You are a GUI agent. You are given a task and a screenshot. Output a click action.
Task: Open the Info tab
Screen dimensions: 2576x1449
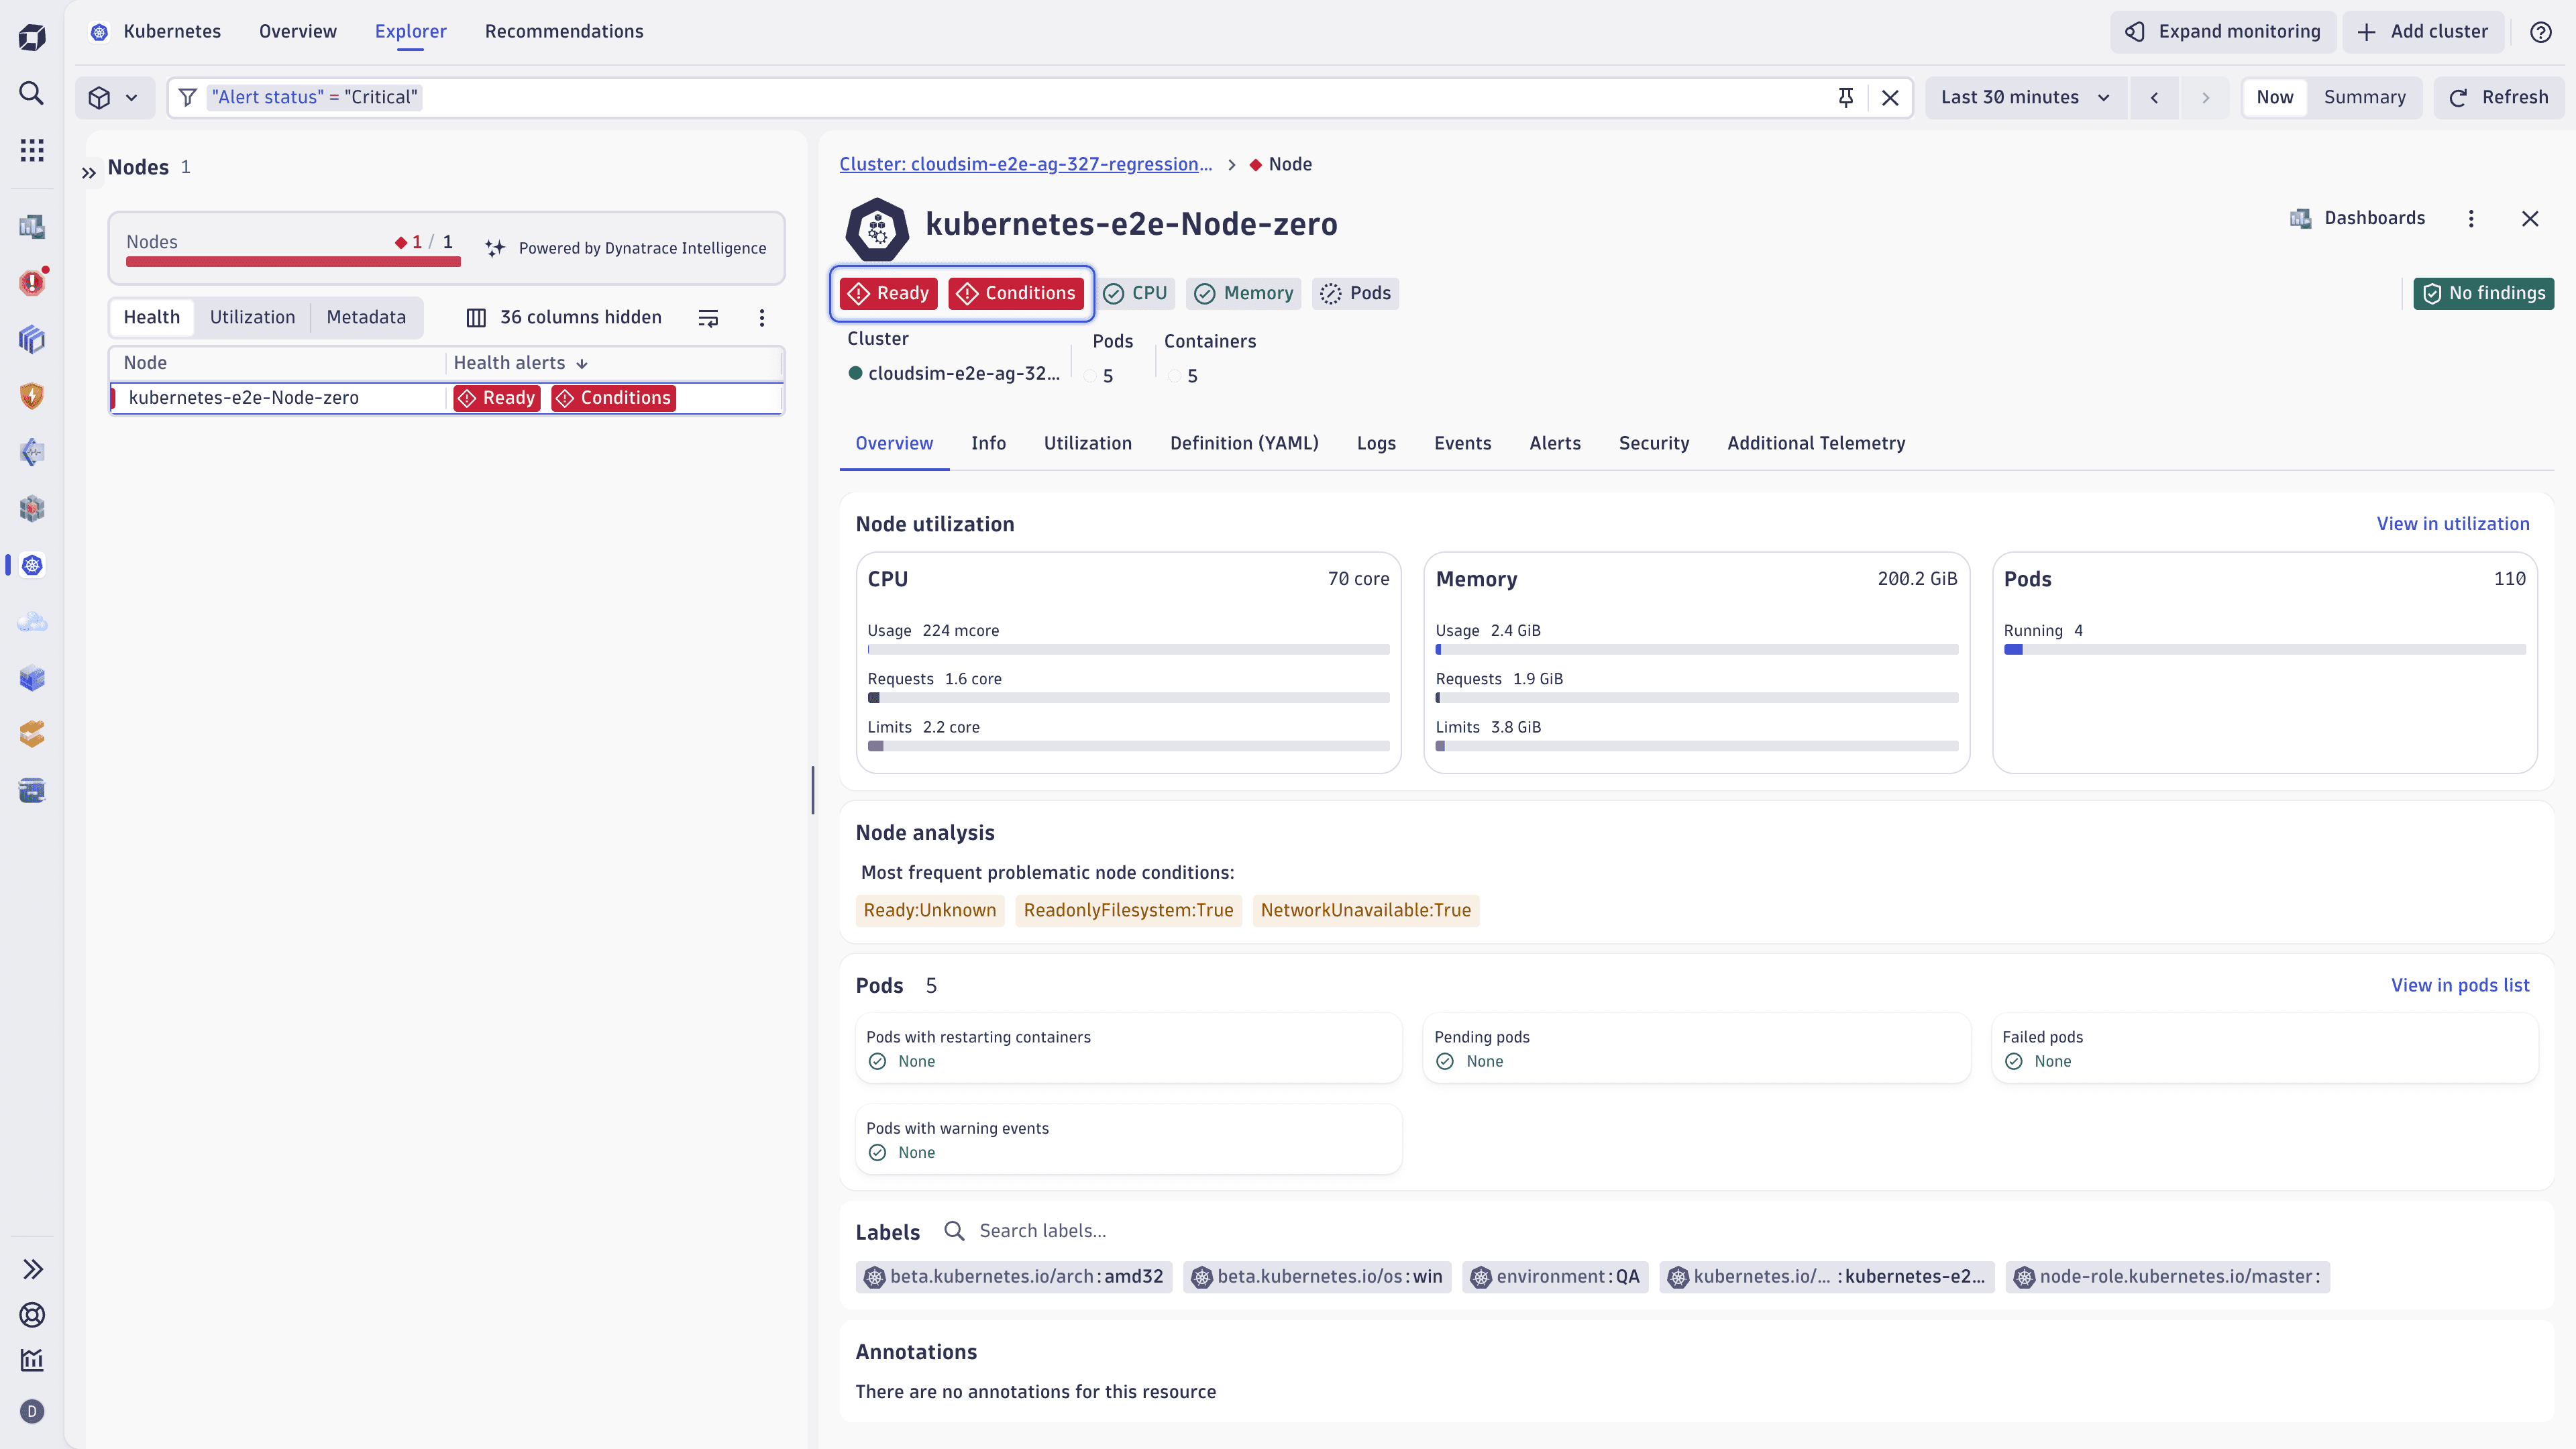[x=988, y=443]
